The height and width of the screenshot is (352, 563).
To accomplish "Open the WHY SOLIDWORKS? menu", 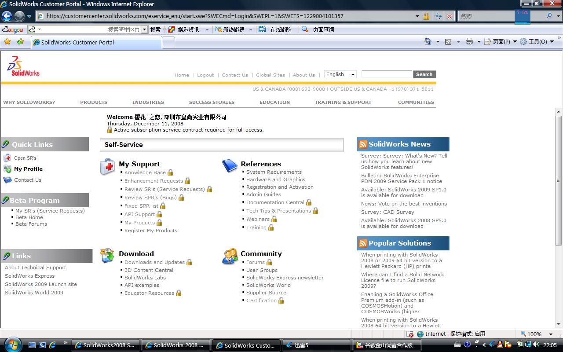I will coord(29,102).
